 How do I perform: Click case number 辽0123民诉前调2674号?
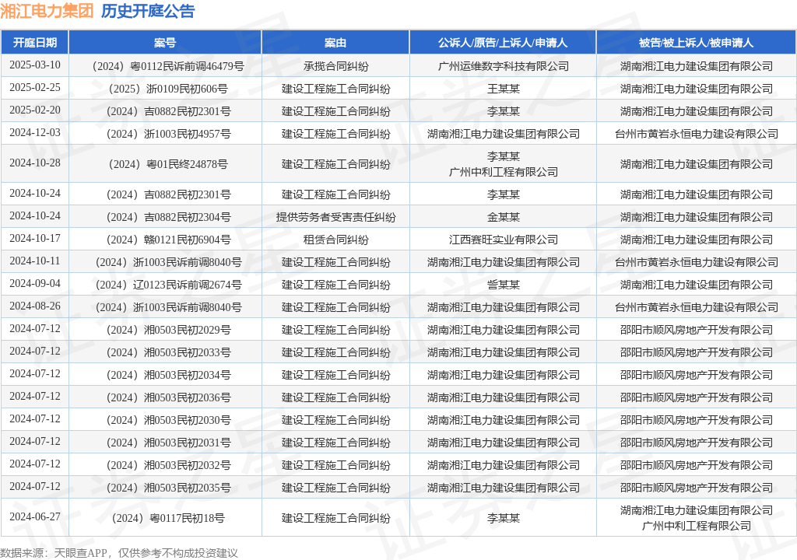(168, 285)
